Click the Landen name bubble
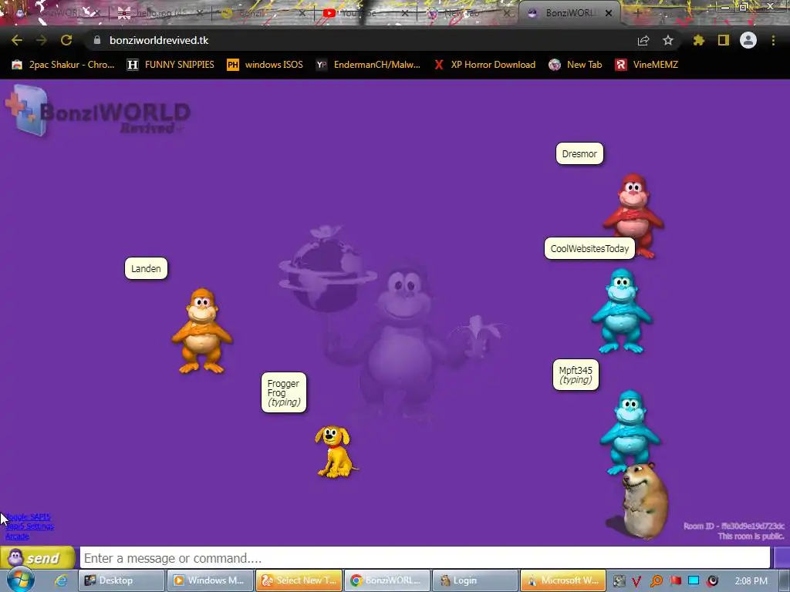The height and width of the screenshot is (592, 790). 146,268
